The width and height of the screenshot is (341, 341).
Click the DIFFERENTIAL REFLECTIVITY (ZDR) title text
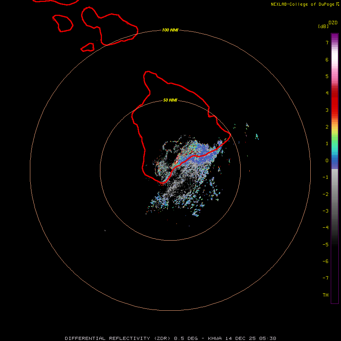[x=117, y=338]
